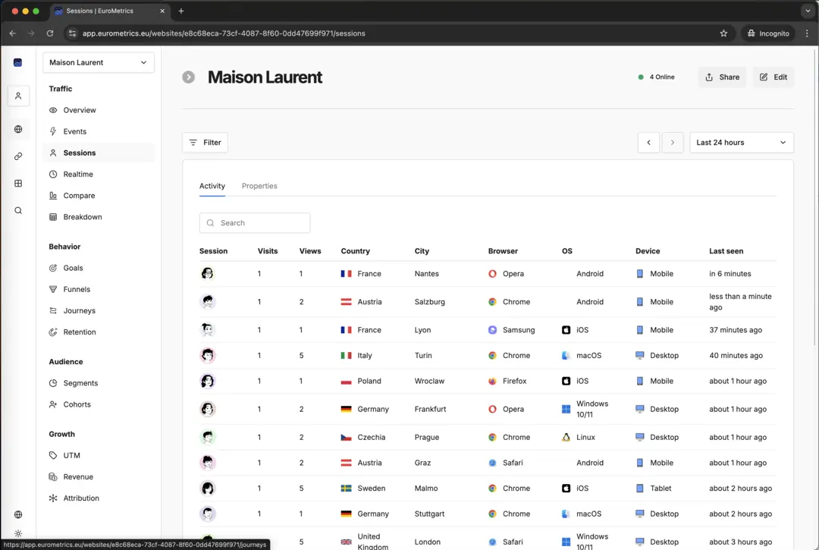Click the Nantes session avatar
This screenshot has width=819, height=550.
click(208, 274)
